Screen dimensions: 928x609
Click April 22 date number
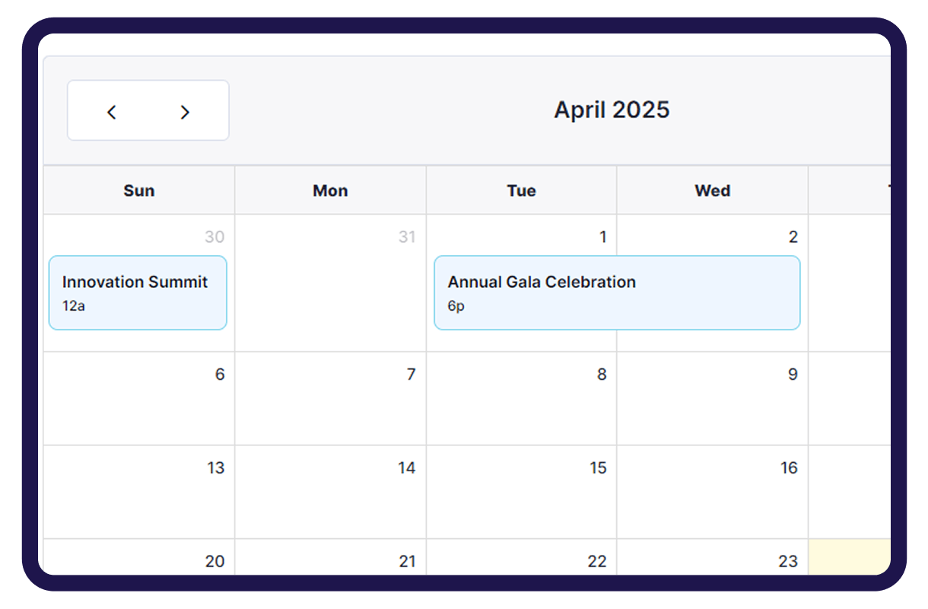tap(597, 561)
